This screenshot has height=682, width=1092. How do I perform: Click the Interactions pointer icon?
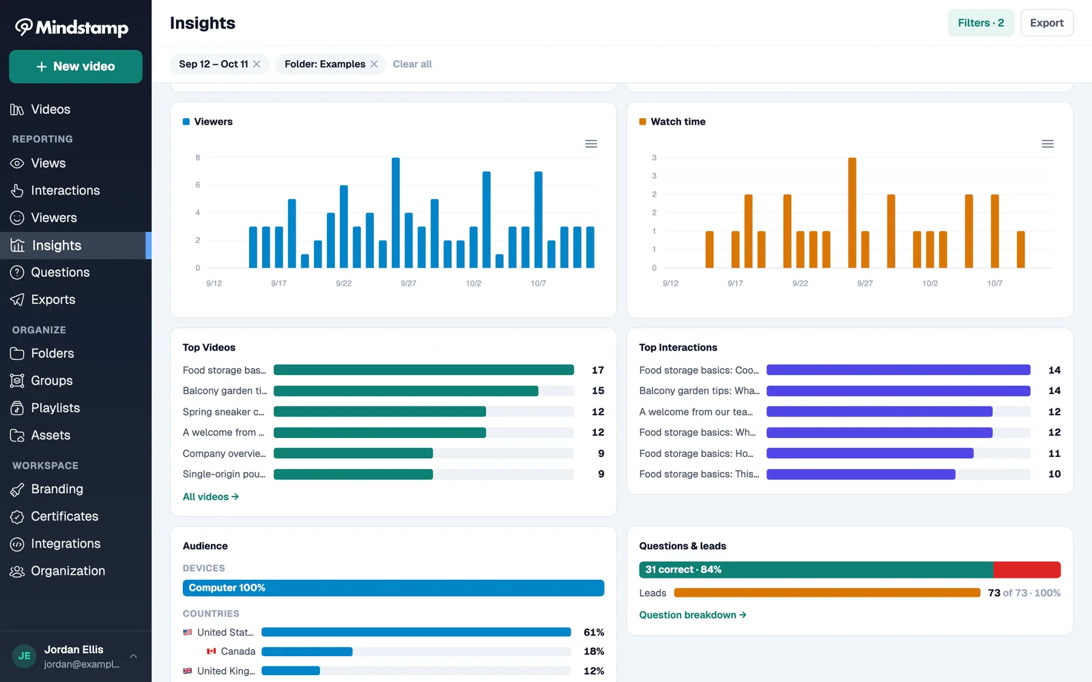17,191
